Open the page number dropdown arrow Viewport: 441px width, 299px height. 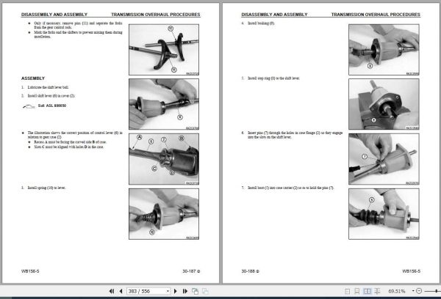pyautogui.click(x=168, y=291)
